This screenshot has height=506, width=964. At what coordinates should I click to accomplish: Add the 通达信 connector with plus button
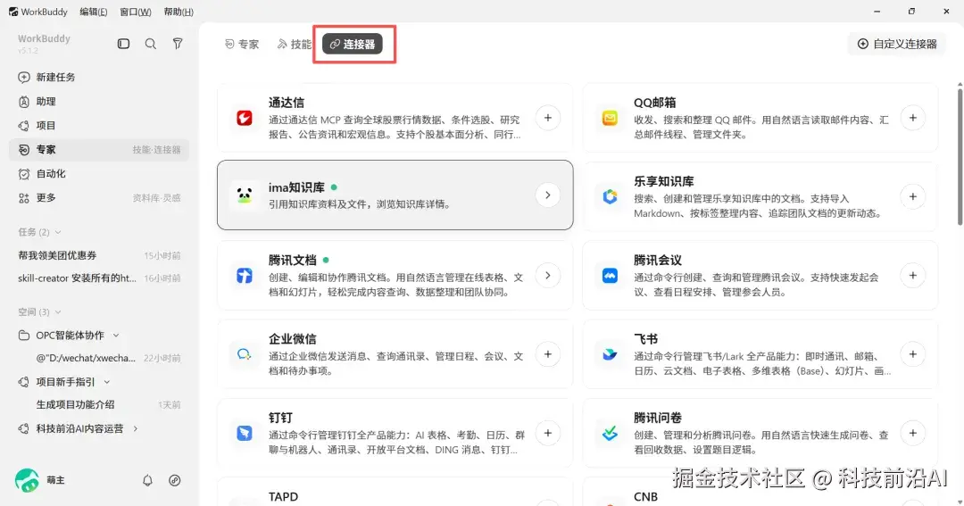pos(548,118)
